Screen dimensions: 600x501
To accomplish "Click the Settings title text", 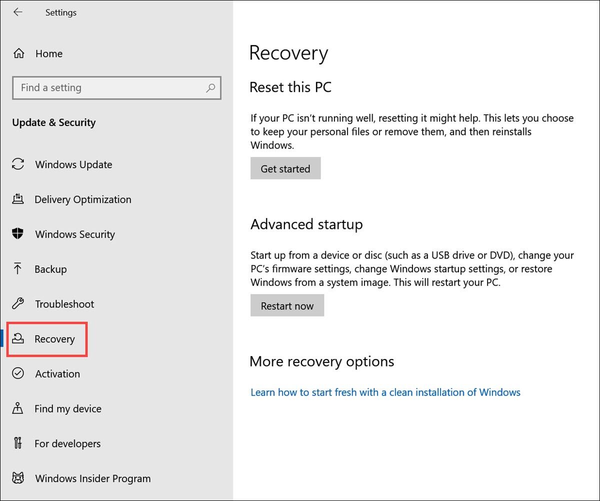I will coord(61,12).
